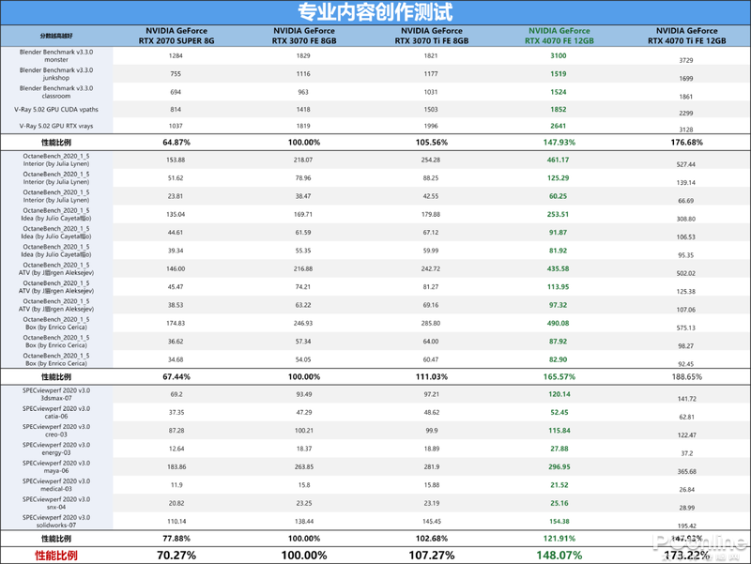Viewport: 751px width, 564px height.
Task: Select the Blender Benchmark junkshop row label
Action: [x=56, y=74]
